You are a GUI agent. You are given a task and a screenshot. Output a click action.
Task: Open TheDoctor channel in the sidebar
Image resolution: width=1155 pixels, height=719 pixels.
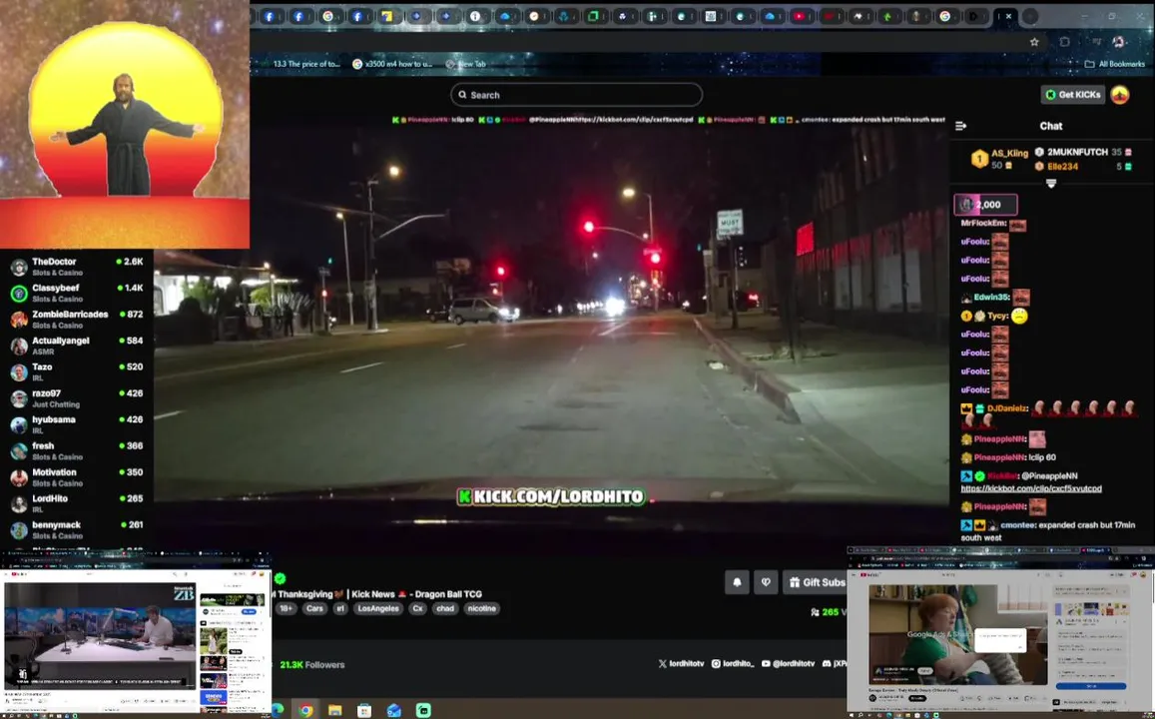pyautogui.click(x=77, y=267)
